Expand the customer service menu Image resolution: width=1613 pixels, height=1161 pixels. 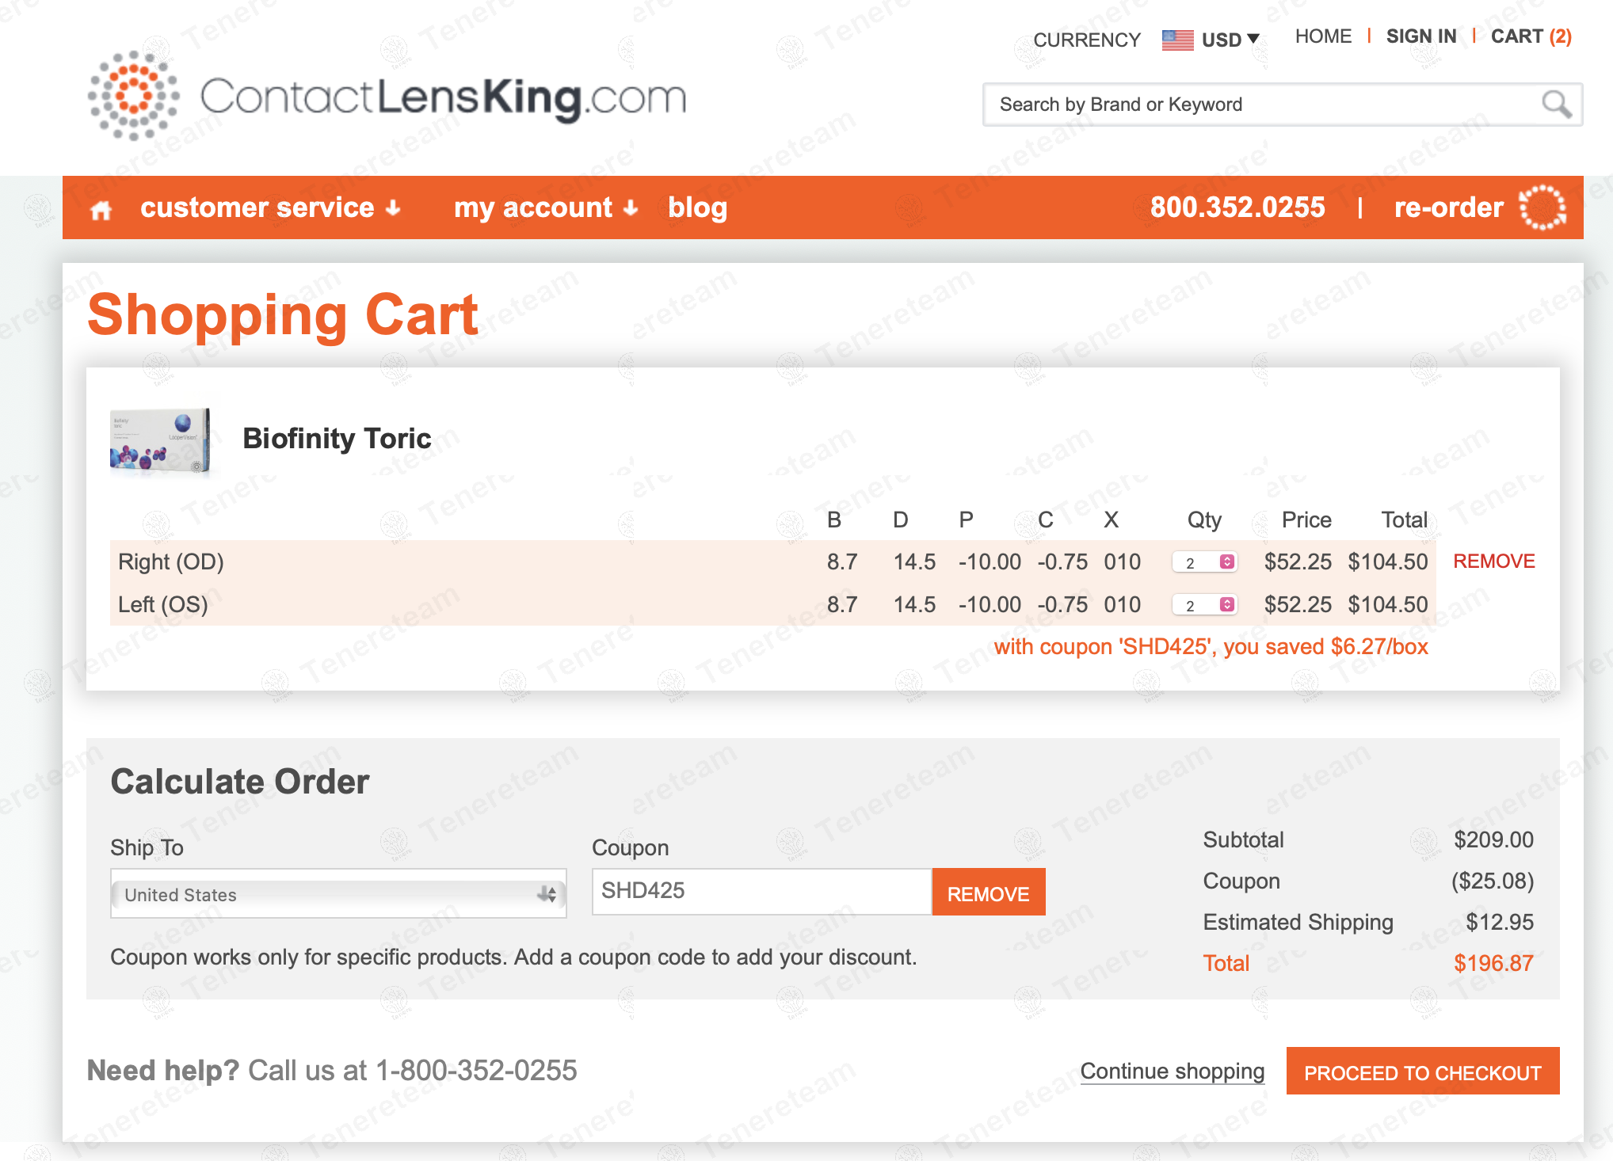pyautogui.click(x=270, y=207)
